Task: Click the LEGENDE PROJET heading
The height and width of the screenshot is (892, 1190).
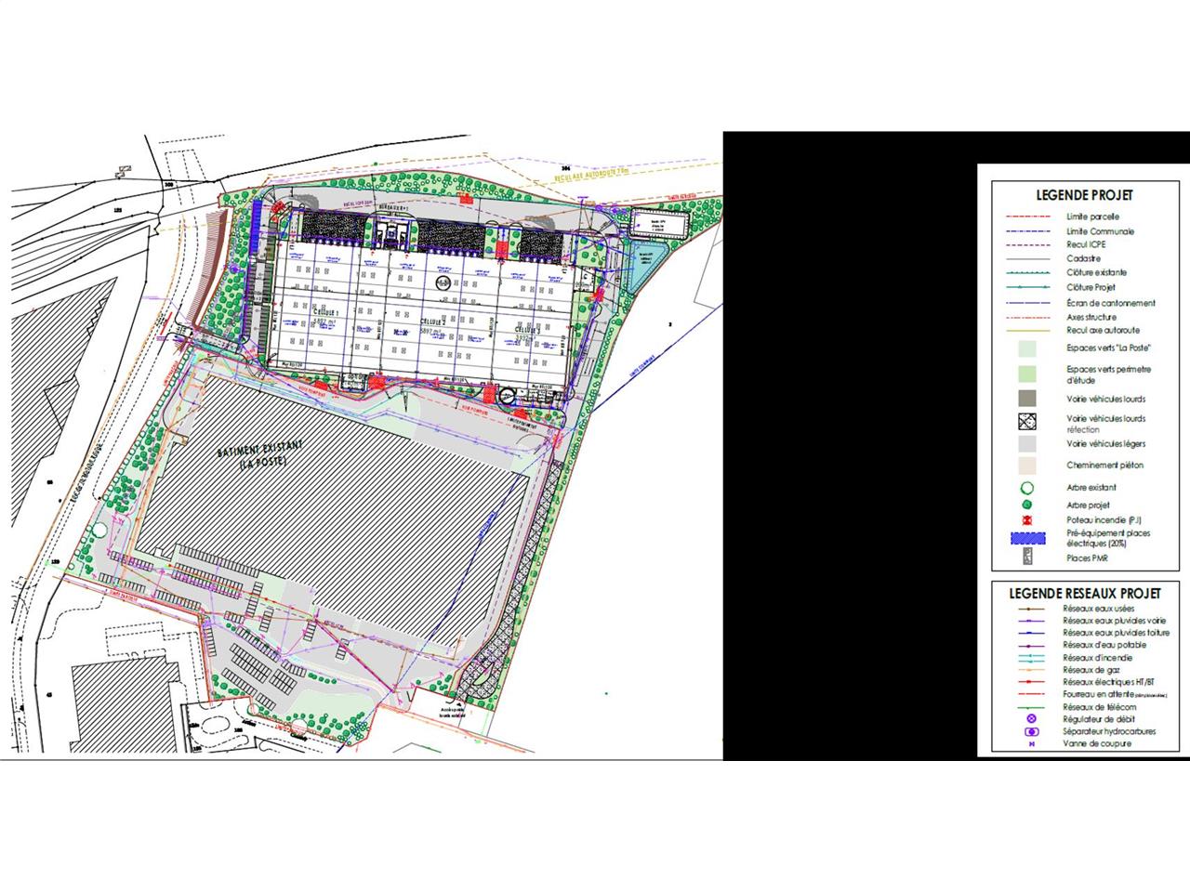Action: (x=1084, y=195)
